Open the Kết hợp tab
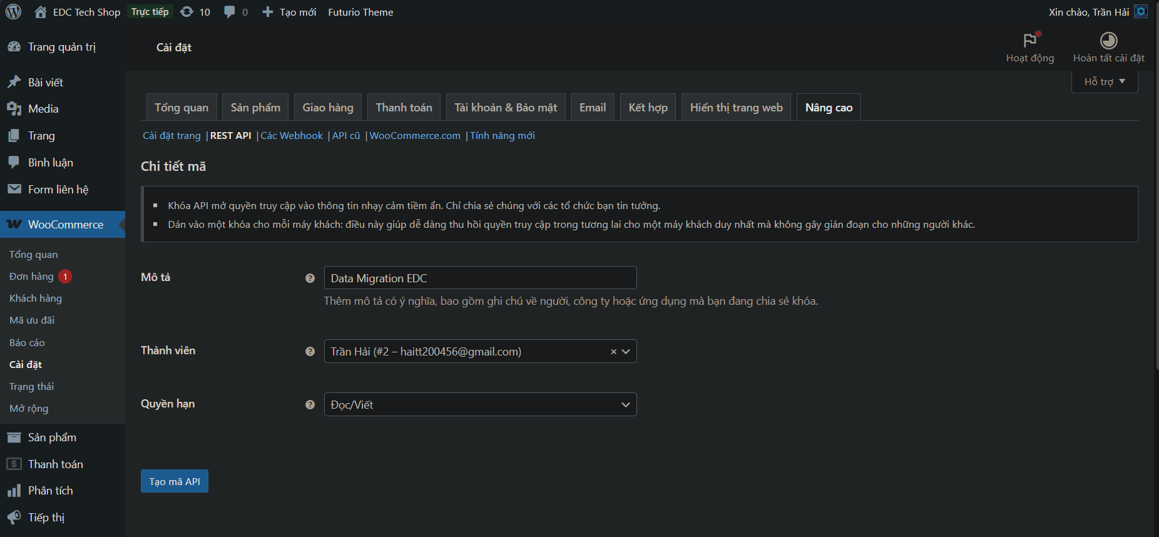 click(648, 107)
